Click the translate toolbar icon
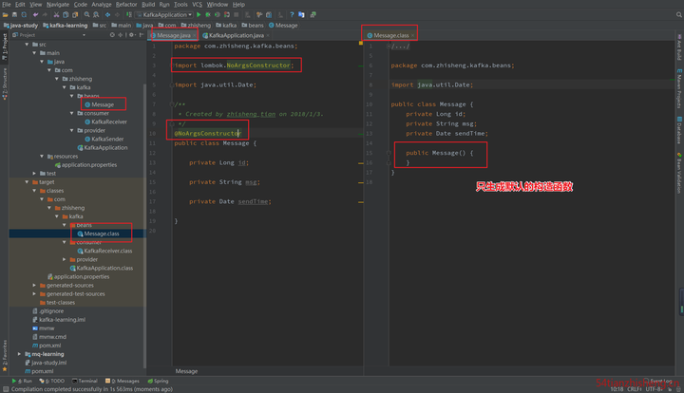Viewport: 684px width, 393px height. click(301, 15)
